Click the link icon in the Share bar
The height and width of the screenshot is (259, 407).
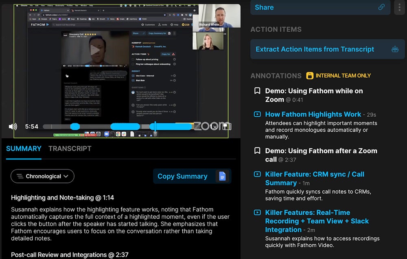[381, 7]
